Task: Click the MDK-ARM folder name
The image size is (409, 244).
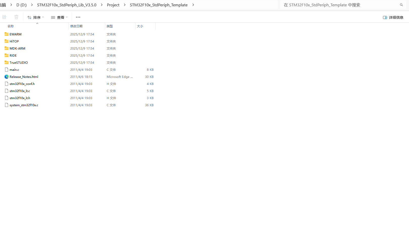Action: pyautogui.click(x=17, y=48)
